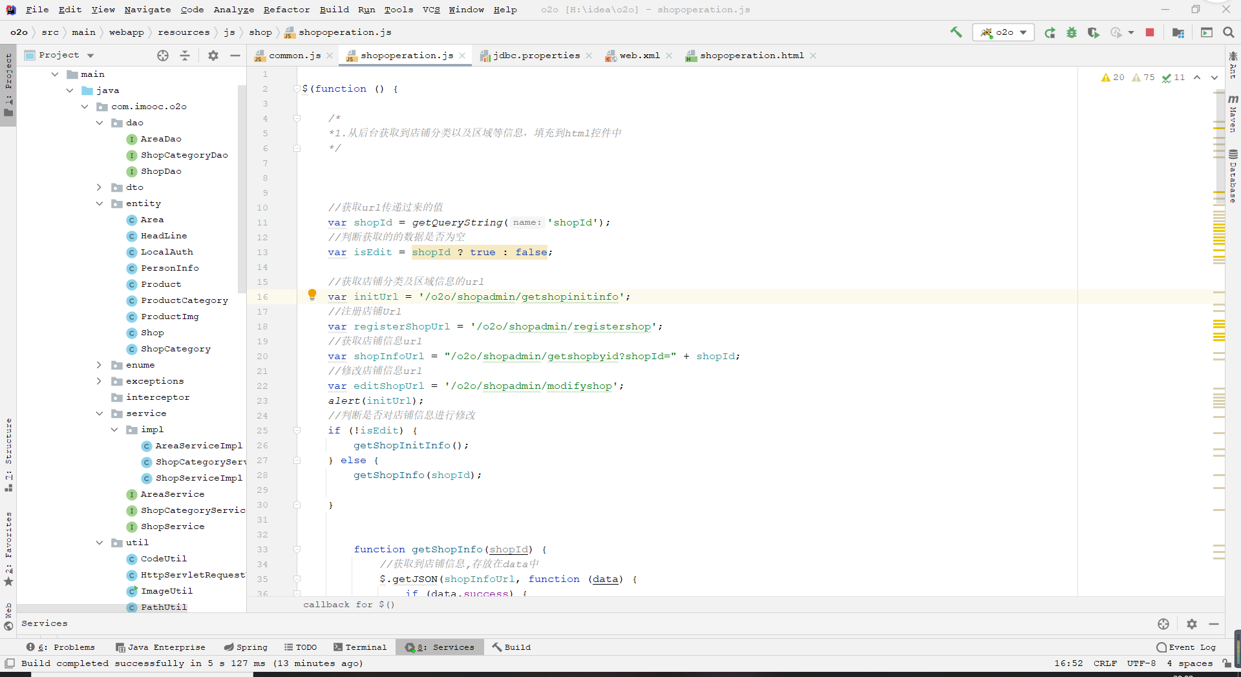Collapse the entity package
1241x677 pixels.
[100, 203]
